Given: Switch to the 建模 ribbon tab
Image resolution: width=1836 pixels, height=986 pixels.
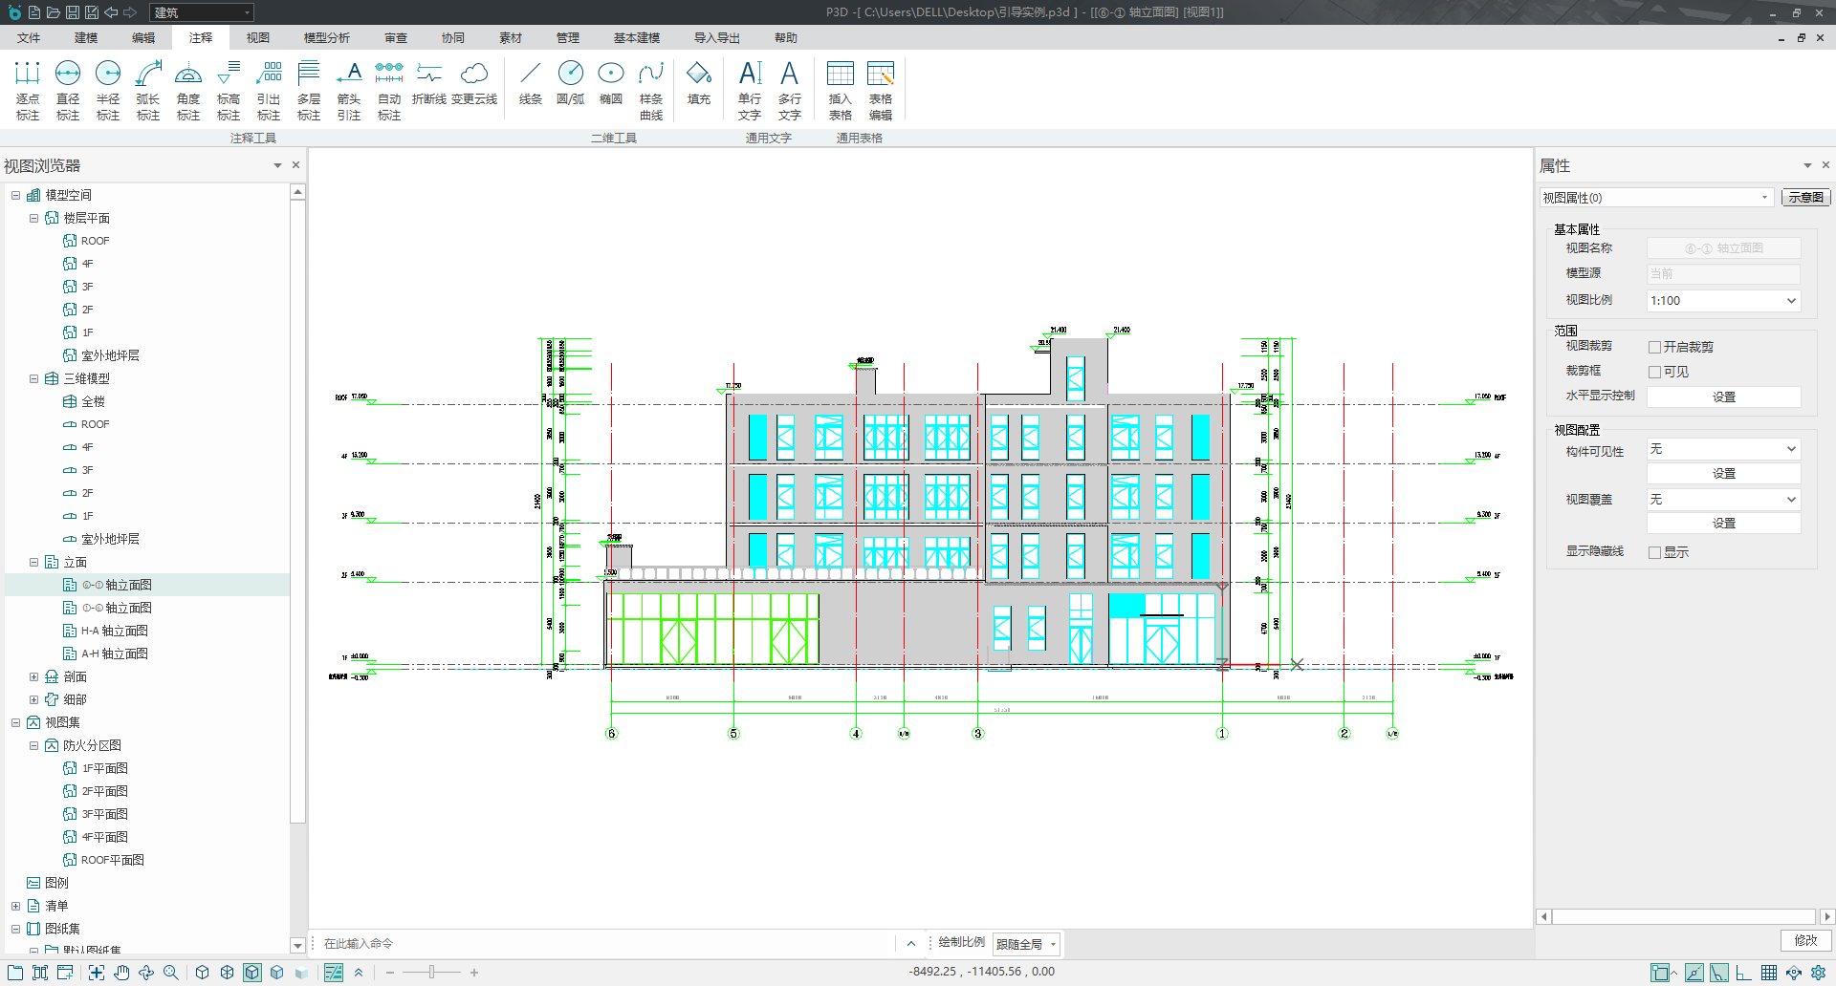Looking at the screenshot, I should pyautogui.click(x=86, y=38).
